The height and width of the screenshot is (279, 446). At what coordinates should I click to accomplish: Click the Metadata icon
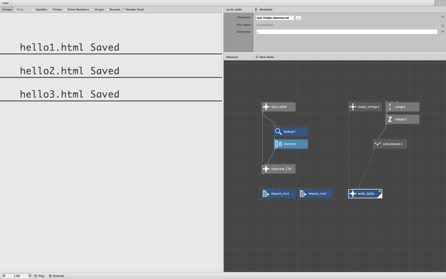coord(256,9)
